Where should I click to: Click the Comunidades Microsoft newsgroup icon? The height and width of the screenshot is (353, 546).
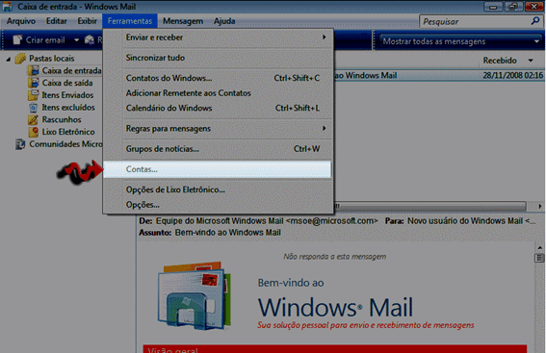click(20, 144)
